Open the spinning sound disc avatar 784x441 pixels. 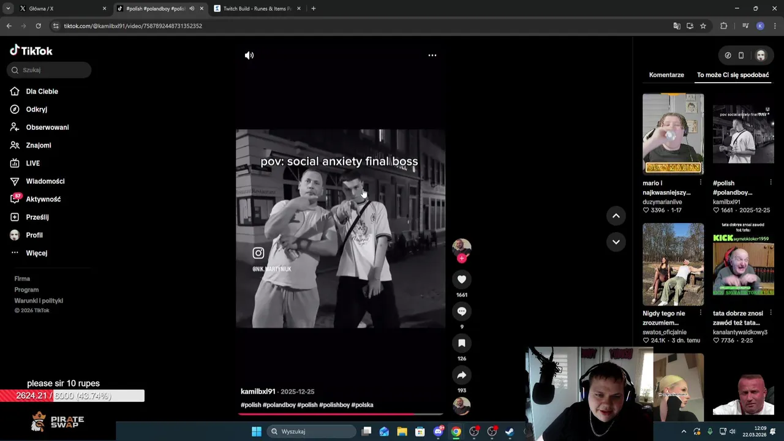pos(462,405)
